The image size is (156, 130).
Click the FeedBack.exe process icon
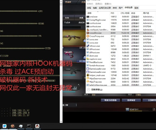click(88, 62)
